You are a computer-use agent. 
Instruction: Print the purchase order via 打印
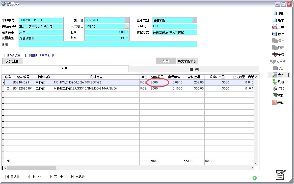point(275,89)
